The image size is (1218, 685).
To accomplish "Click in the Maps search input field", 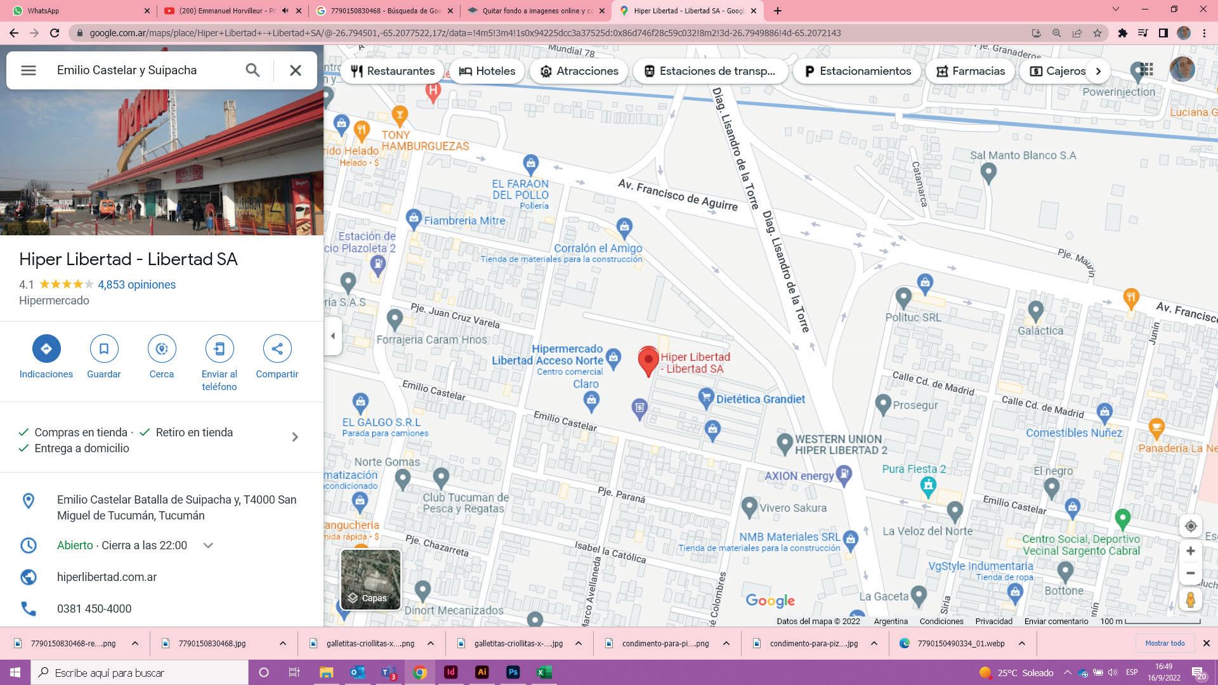I will tap(146, 70).
